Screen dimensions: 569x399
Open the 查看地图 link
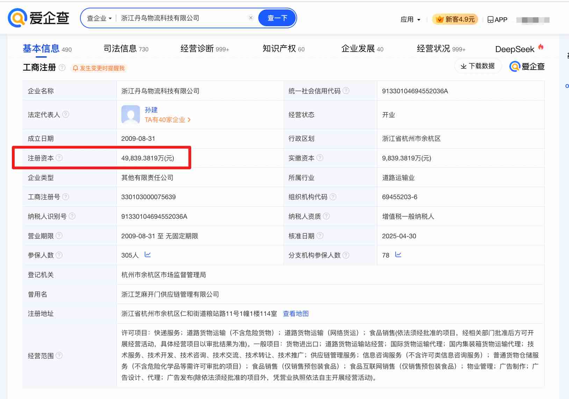(296, 314)
